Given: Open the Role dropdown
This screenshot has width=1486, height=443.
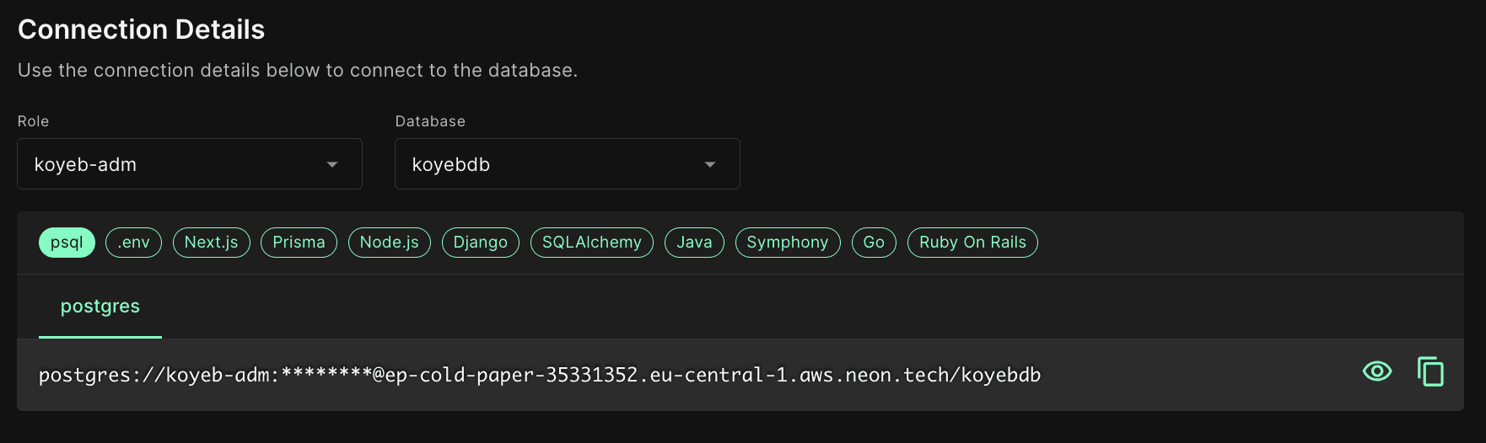Looking at the screenshot, I should tap(189, 164).
